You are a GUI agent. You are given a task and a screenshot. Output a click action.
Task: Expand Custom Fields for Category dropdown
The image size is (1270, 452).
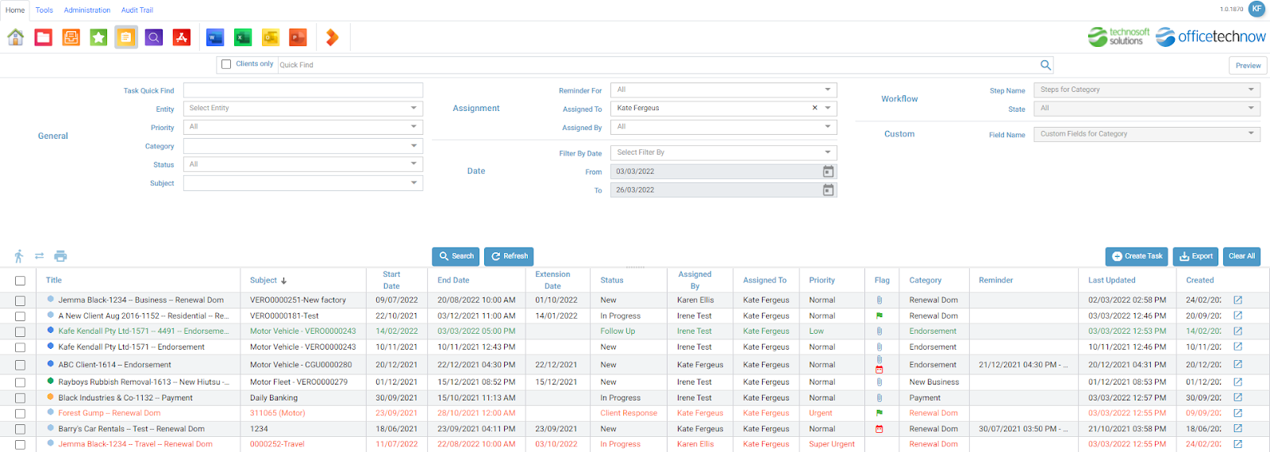1251,134
